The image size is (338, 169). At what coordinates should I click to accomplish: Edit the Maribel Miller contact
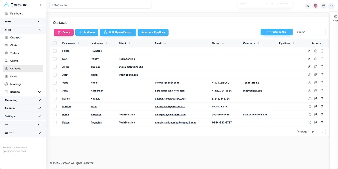tap(316, 106)
